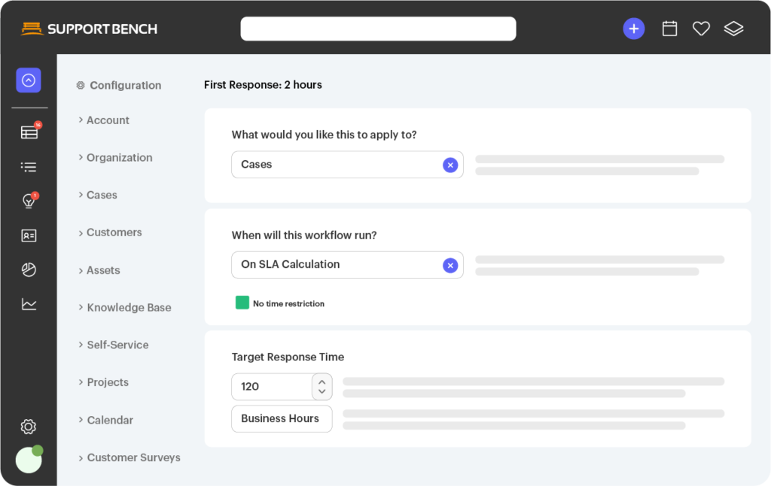
Task: Select Customer Surveys in configuration menu
Action: pos(133,457)
